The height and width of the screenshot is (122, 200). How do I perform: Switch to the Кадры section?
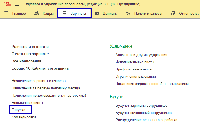(48, 13)
